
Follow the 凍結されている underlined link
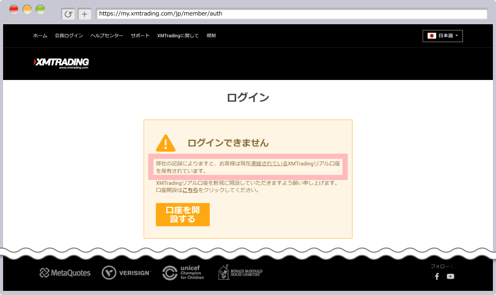click(x=269, y=163)
